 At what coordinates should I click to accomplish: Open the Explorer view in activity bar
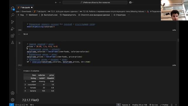[x=13, y=8]
